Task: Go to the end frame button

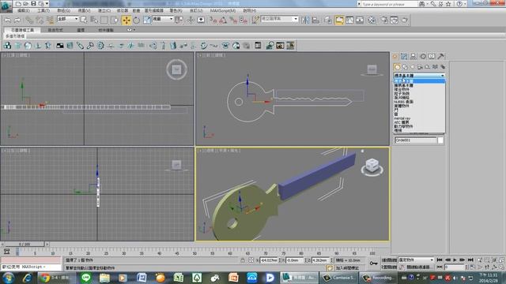Action: tap(470, 260)
